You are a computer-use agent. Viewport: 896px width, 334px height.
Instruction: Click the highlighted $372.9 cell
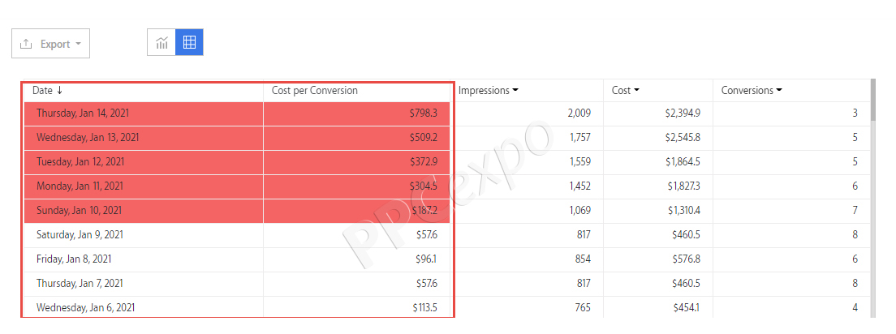(x=424, y=162)
